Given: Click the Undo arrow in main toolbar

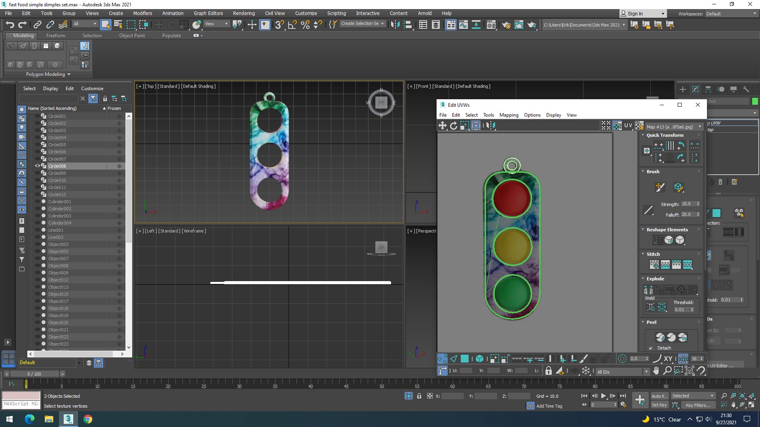Looking at the screenshot, I should 10,25.
